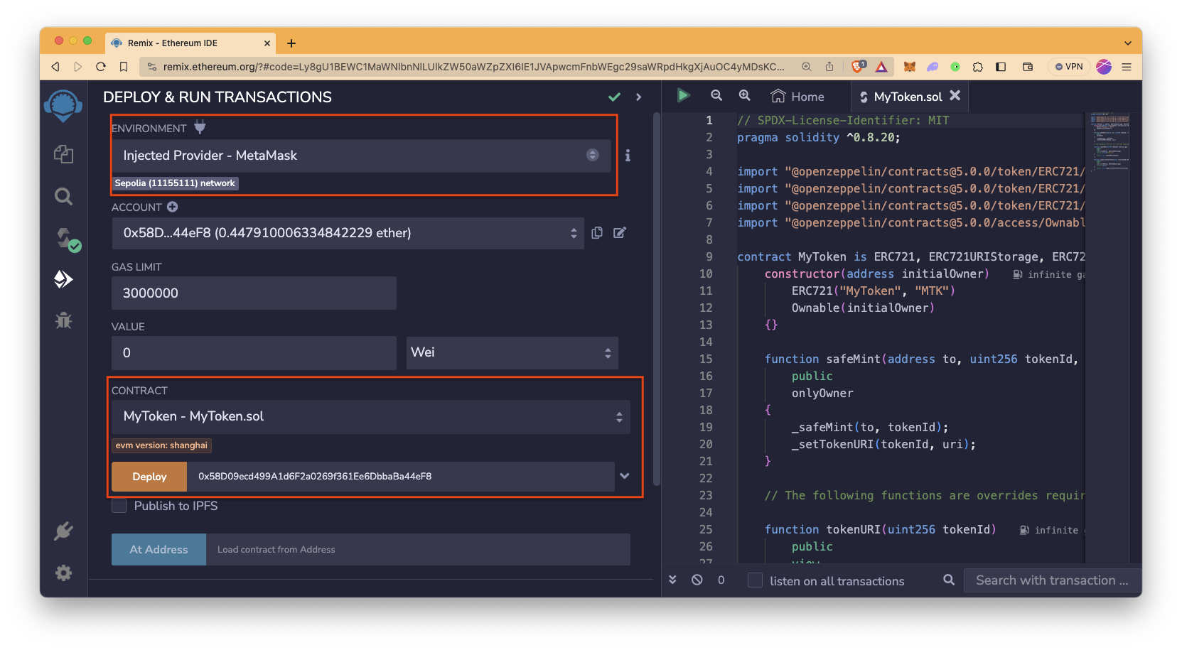Open the Remix home logo icon
This screenshot has width=1182, height=650.
point(63,107)
